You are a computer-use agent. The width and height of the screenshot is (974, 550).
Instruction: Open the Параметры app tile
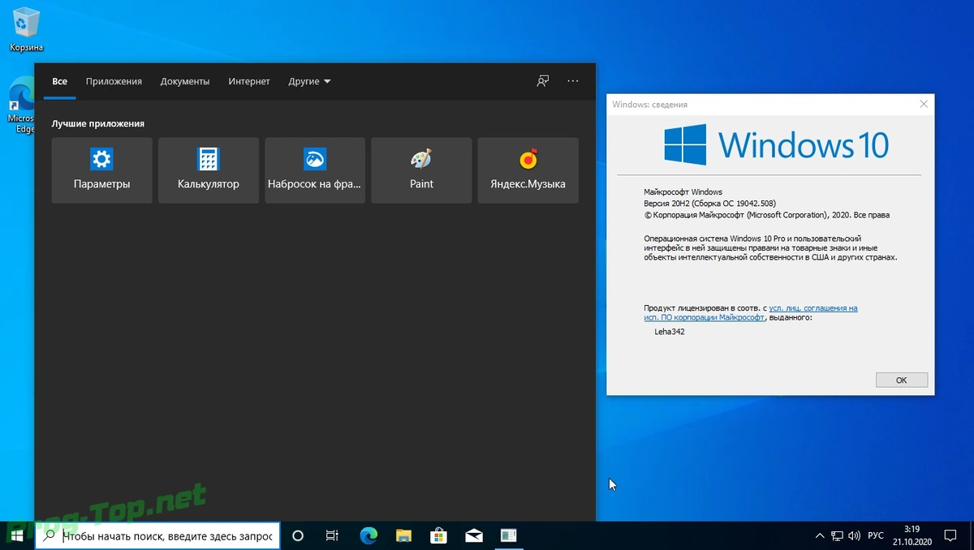point(101,170)
